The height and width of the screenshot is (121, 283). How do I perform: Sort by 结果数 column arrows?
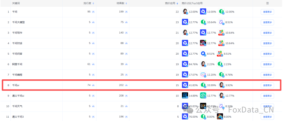(126, 3)
